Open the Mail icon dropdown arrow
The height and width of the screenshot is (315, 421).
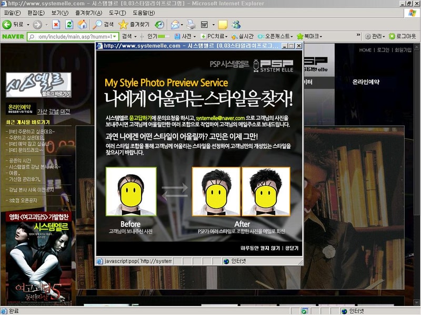pyautogui.click(x=182, y=25)
